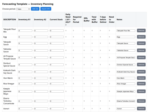Edit the Egg notes field
The image size is (149, 112).
click(126, 37)
